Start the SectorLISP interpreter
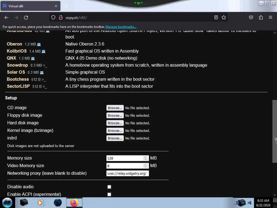Screen dimensions: 277x208 pos(18,86)
